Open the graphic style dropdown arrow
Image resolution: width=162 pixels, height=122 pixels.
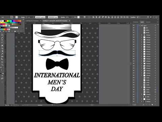[80, 17]
